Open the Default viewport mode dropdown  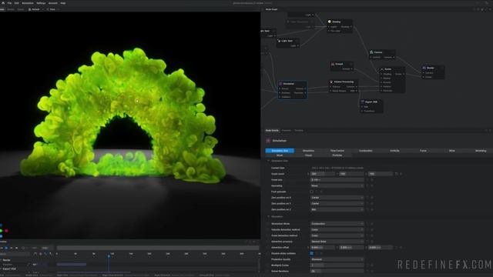35,9
